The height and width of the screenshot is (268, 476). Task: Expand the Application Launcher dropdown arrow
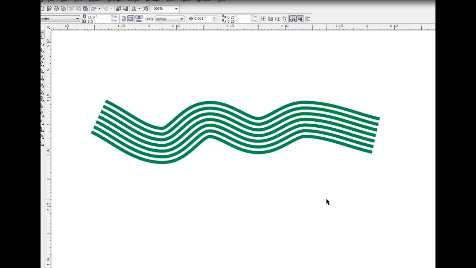click(139, 9)
